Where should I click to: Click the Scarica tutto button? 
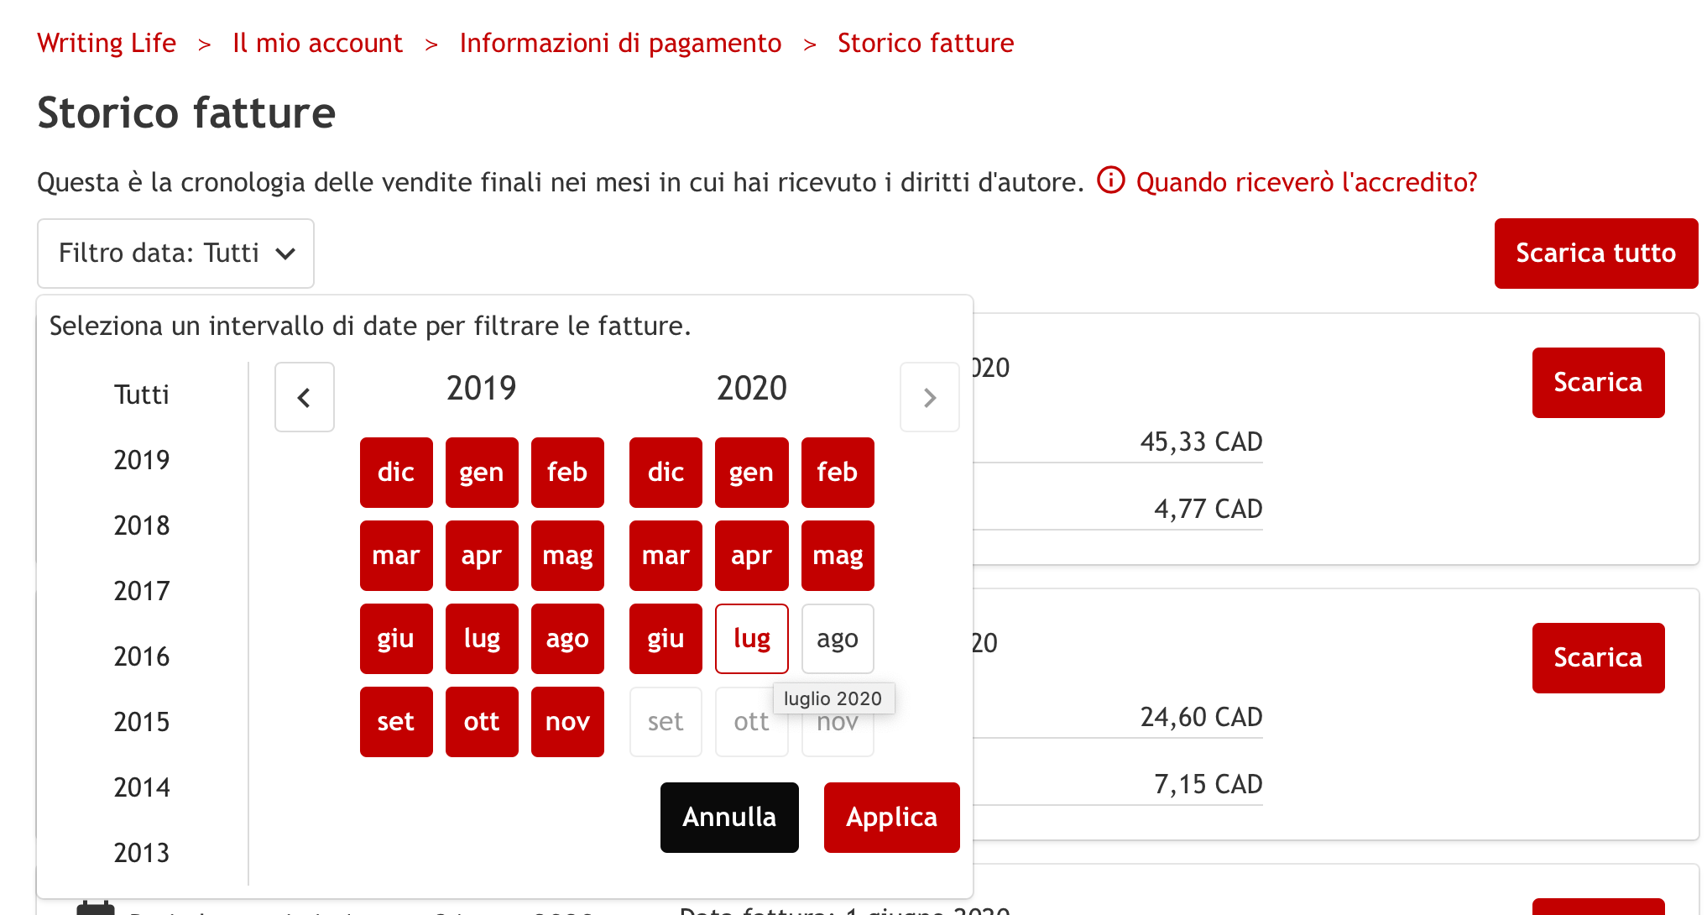click(x=1595, y=254)
